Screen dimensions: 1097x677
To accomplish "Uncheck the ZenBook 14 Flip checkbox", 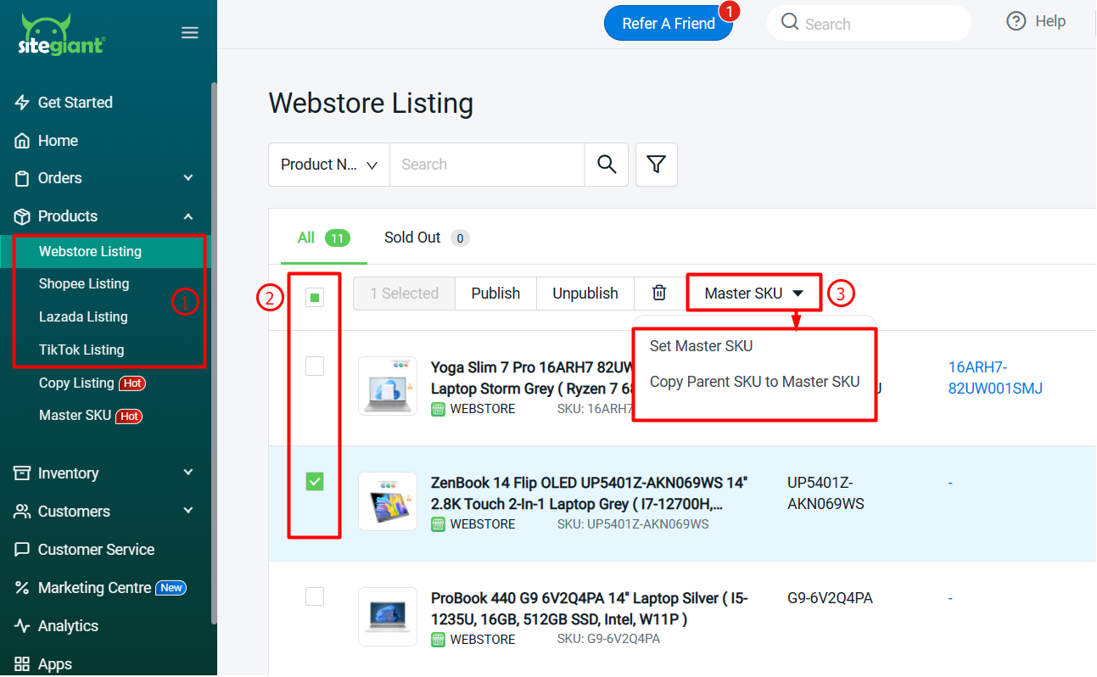I will (315, 482).
